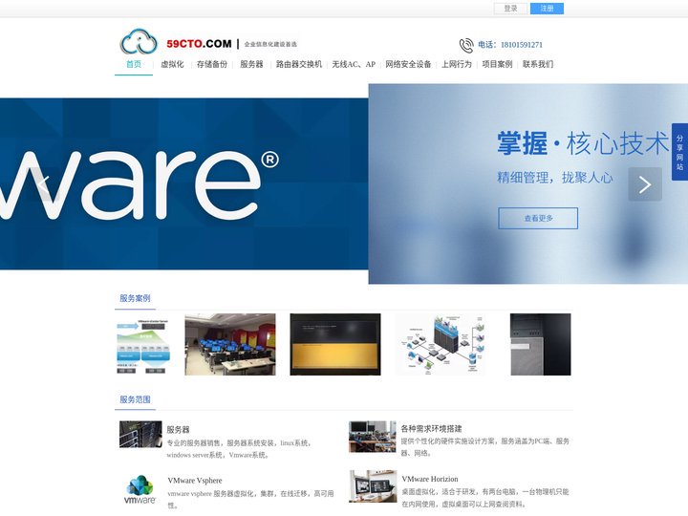Open the 项目案例 menu item

(497, 65)
